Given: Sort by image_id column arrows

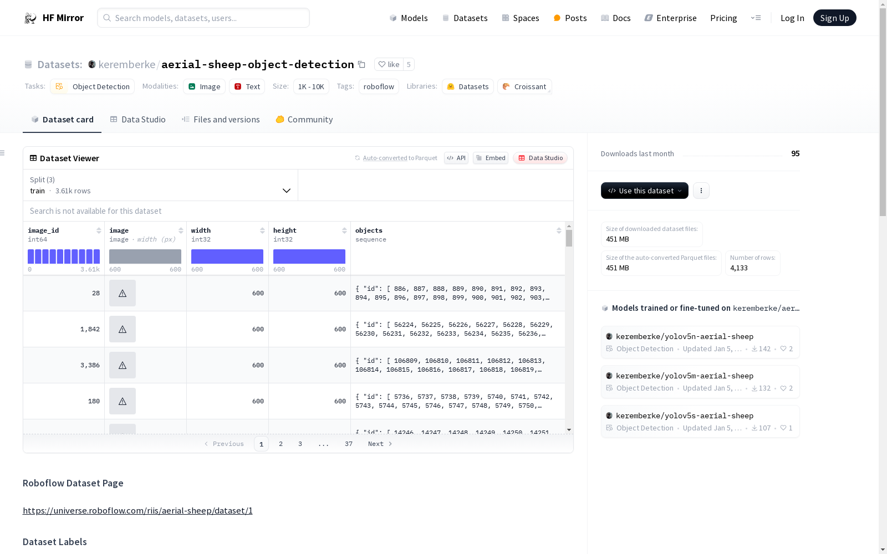Looking at the screenshot, I should tap(99, 230).
